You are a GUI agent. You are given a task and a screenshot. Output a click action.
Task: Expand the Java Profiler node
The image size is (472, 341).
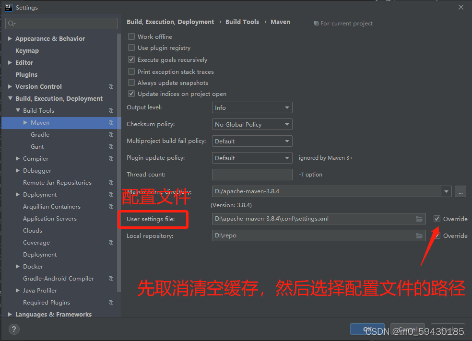coord(18,291)
